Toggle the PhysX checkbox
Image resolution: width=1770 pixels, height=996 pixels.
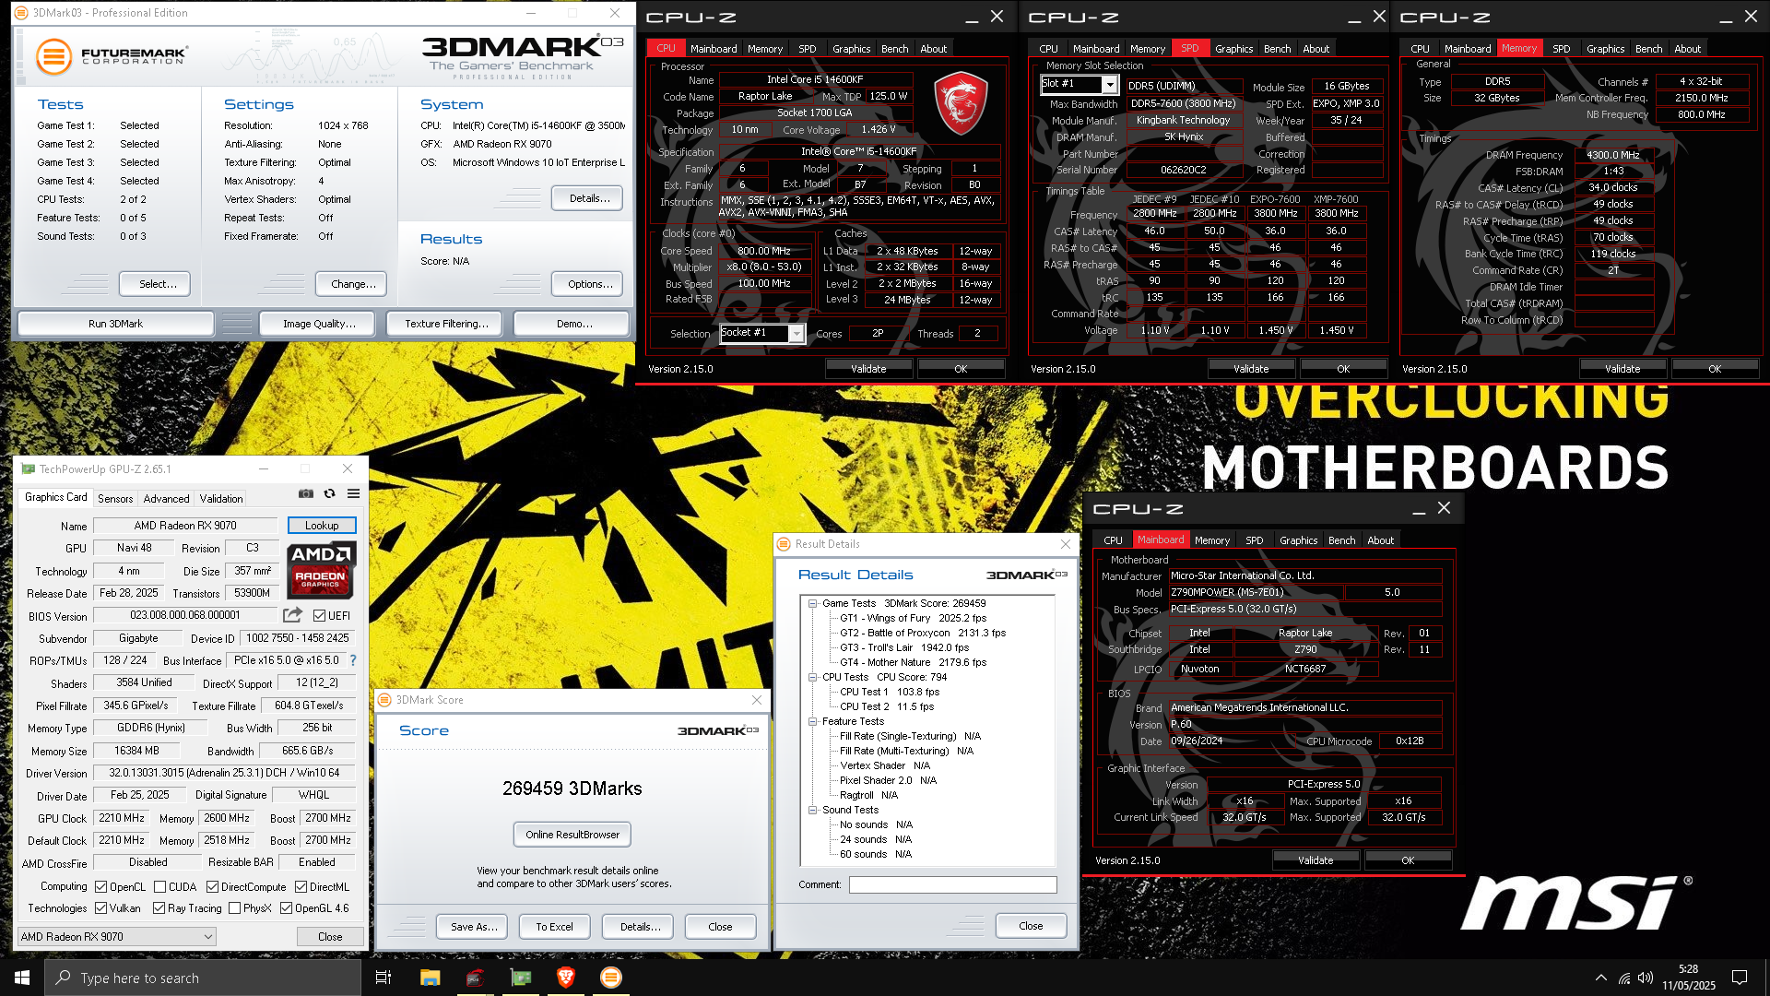235,908
